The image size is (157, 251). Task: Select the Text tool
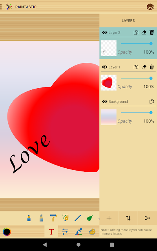click(51, 232)
